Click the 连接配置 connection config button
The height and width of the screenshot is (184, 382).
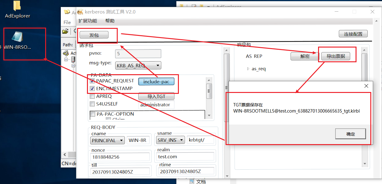353,34
